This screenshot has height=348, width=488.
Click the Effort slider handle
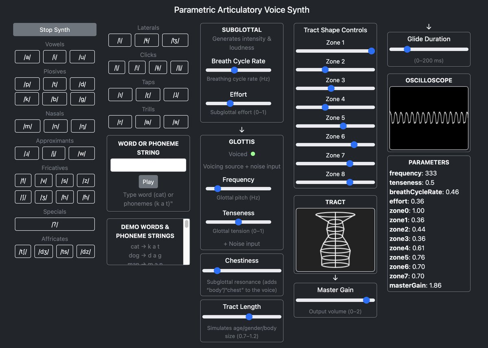point(230,103)
